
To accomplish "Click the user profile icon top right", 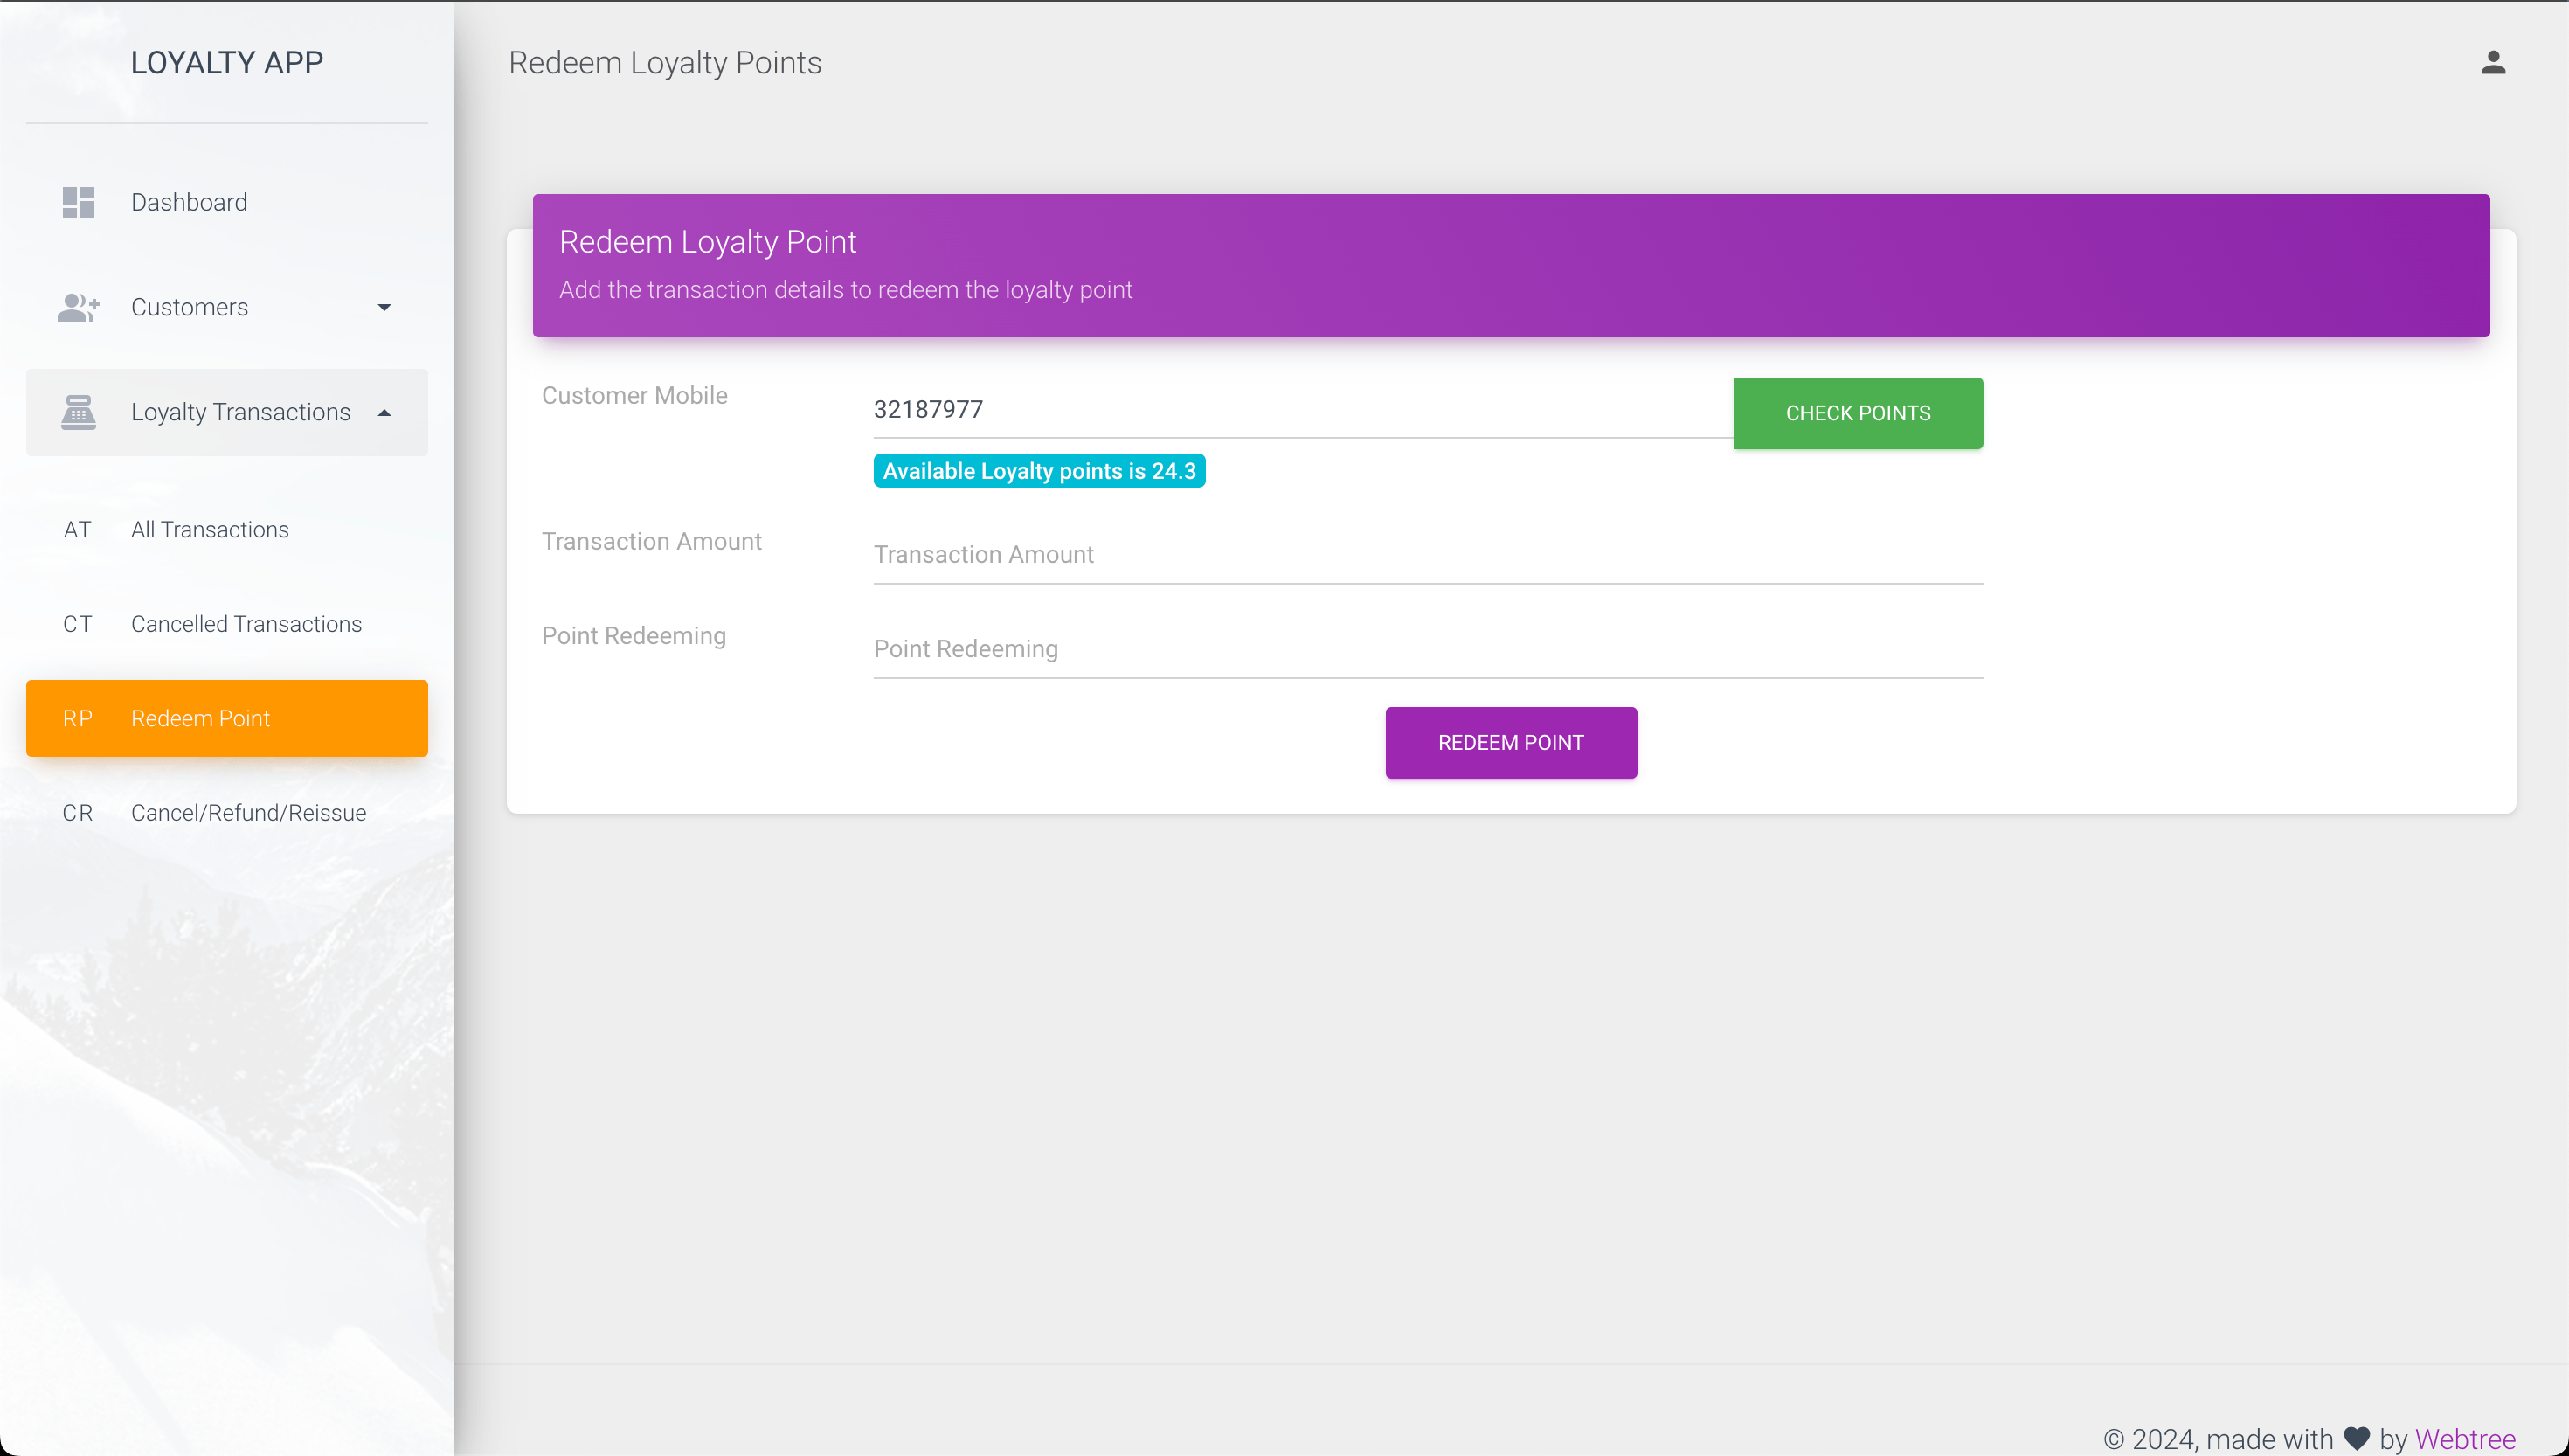I will tap(2493, 62).
